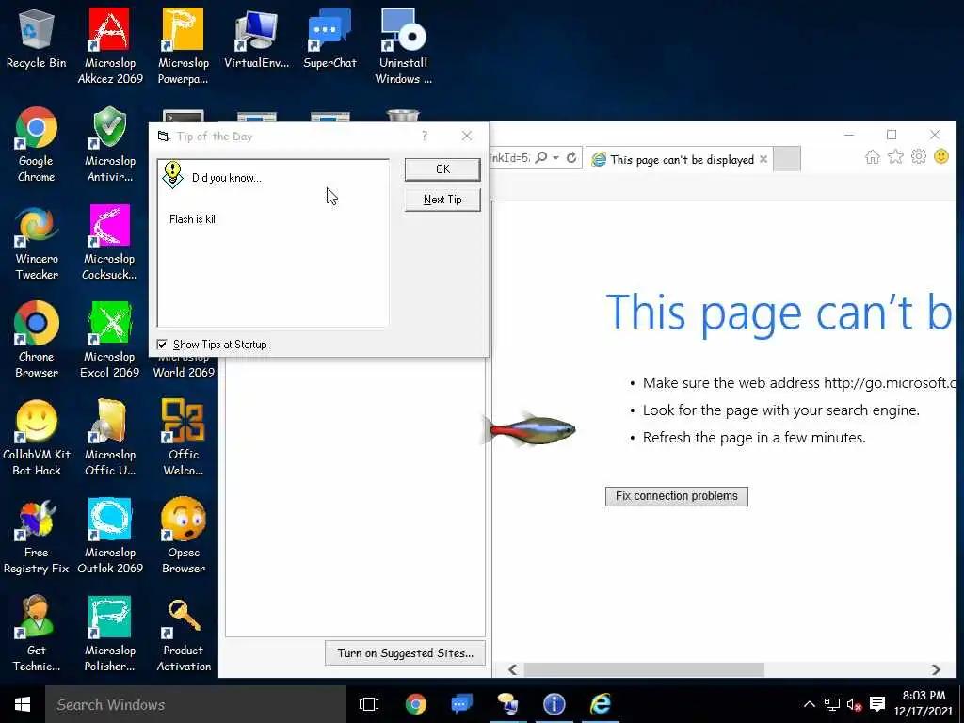Viewport: 964px width, 723px height.
Task: Open Microslop Excol 2069 icon
Action: click(110, 340)
